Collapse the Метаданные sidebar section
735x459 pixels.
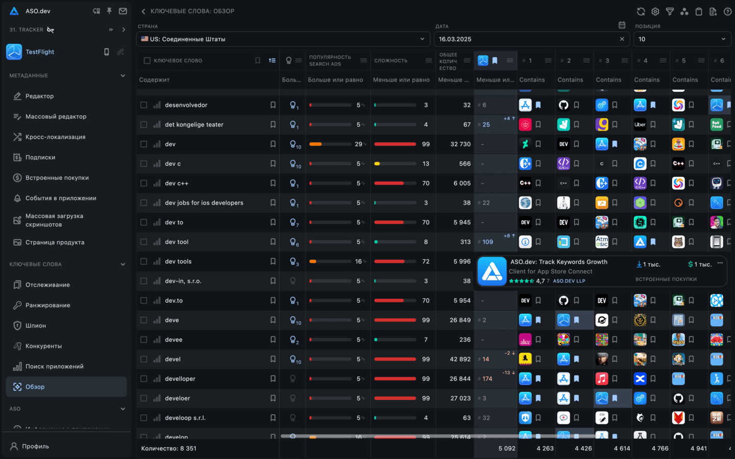122,75
